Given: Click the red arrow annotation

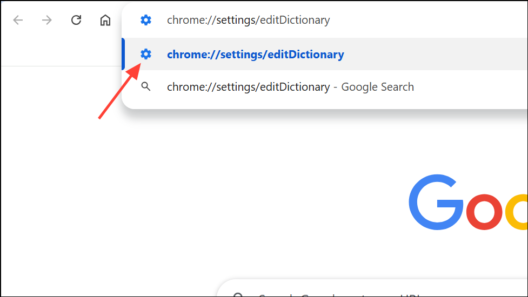Looking at the screenshot, I should tap(119, 91).
